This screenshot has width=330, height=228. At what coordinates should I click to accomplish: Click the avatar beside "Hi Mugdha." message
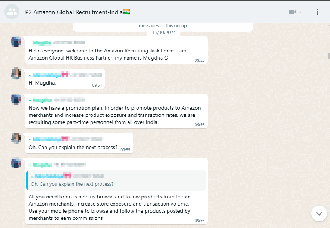coord(16,73)
